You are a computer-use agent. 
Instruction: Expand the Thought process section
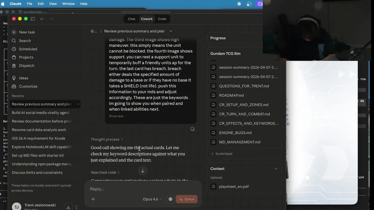(x=107, y=139)
